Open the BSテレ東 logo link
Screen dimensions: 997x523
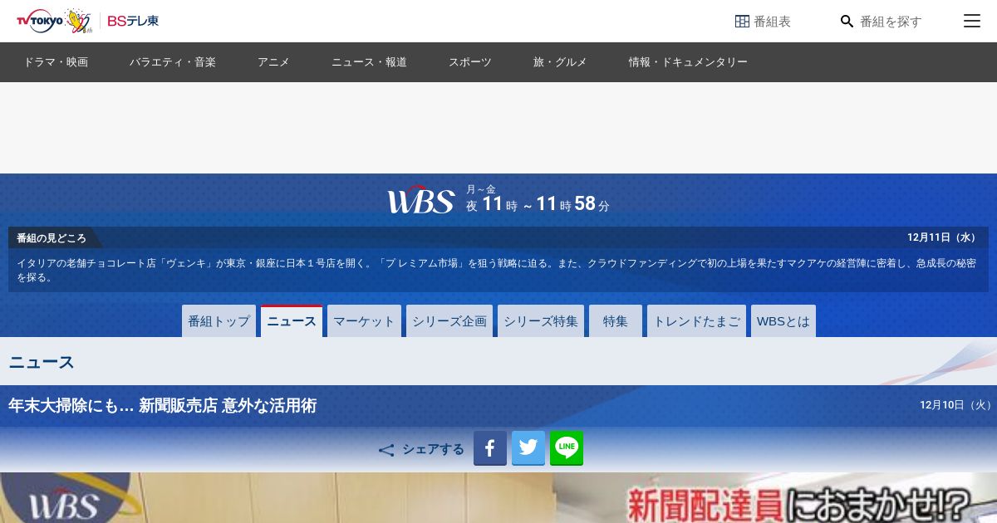pyautogui.click(x=133, y=21)
